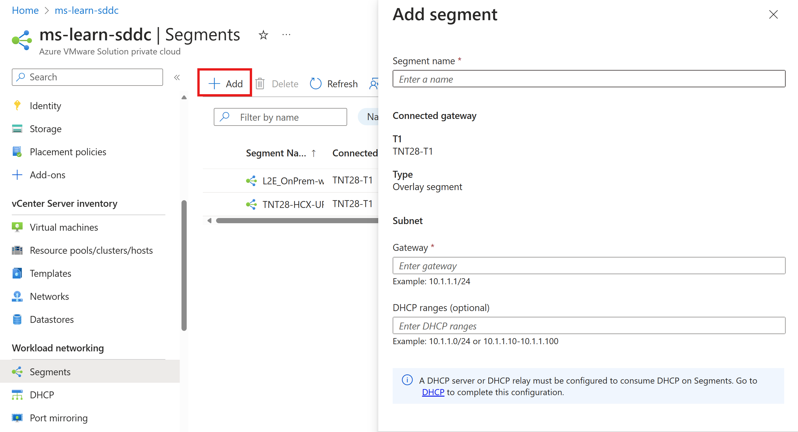Screen dimensions: 798x432
Task: Sort by Segment Name column arrow
Action: [314, 153]
